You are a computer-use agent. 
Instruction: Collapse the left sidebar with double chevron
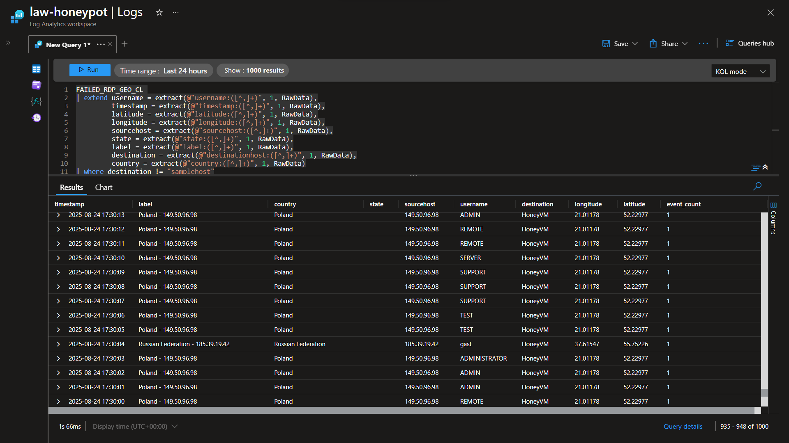(8, 42)
